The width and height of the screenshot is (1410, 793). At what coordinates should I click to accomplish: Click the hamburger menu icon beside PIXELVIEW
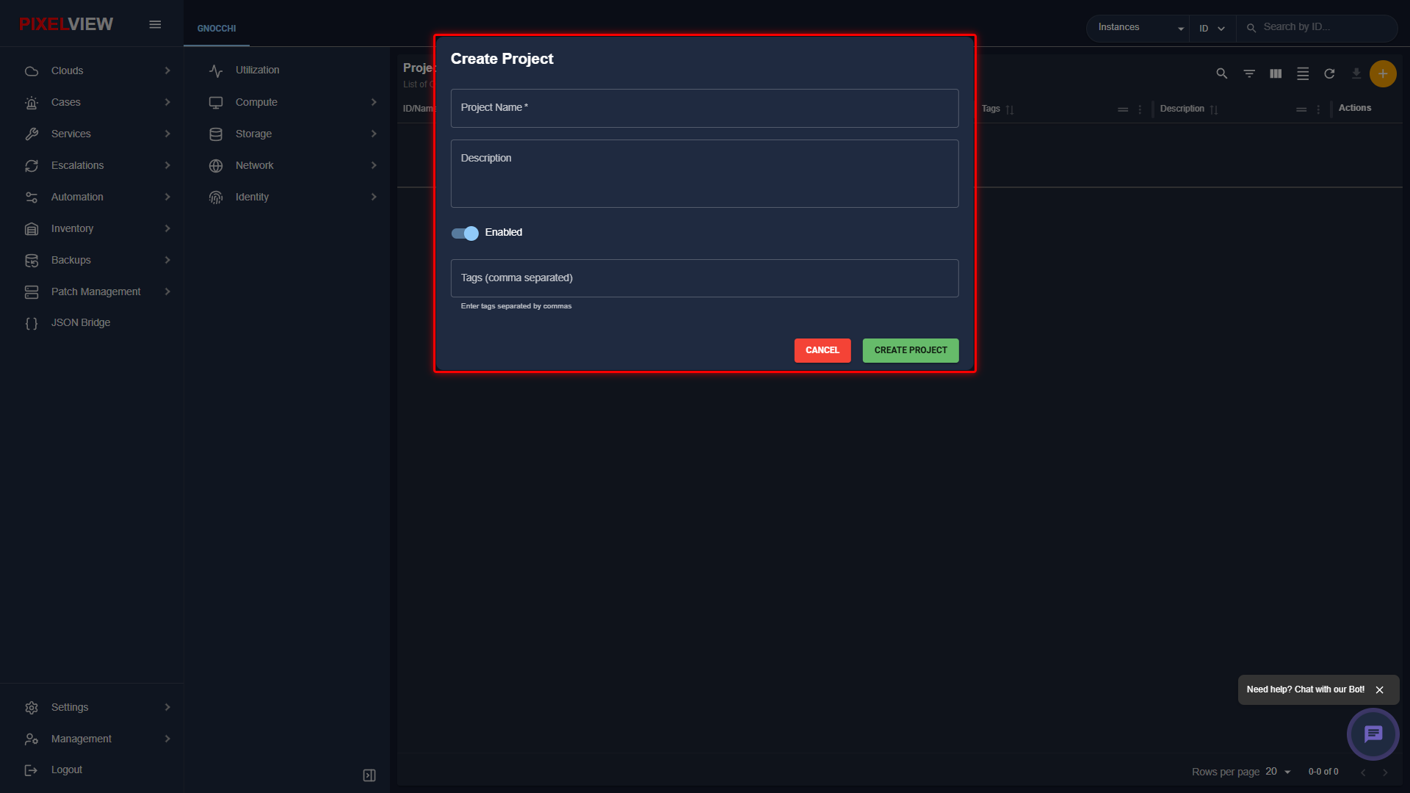click(155, 24)
